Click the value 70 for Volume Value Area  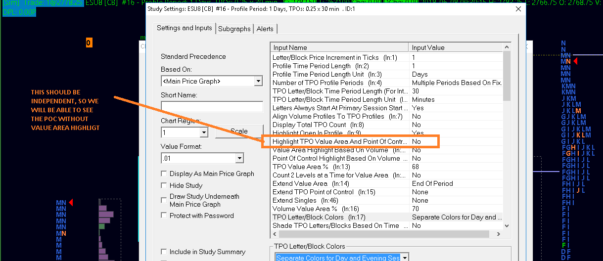tap(416, 209)
